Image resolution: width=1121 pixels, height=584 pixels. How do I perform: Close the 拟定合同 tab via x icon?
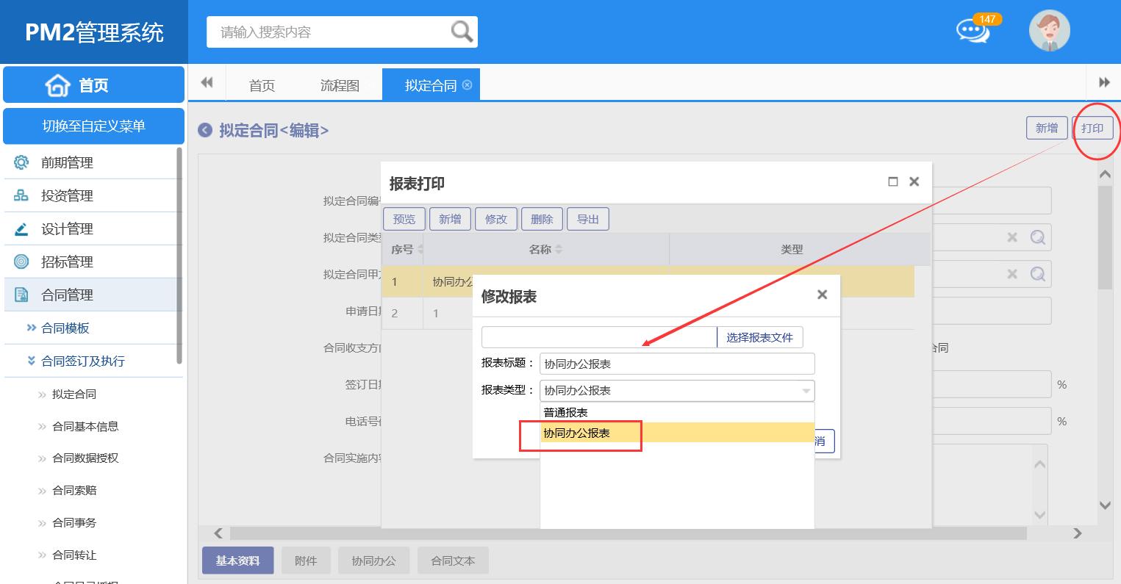coord(467,85)
